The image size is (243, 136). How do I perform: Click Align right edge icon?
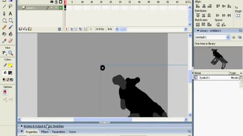tap(210, 6)
